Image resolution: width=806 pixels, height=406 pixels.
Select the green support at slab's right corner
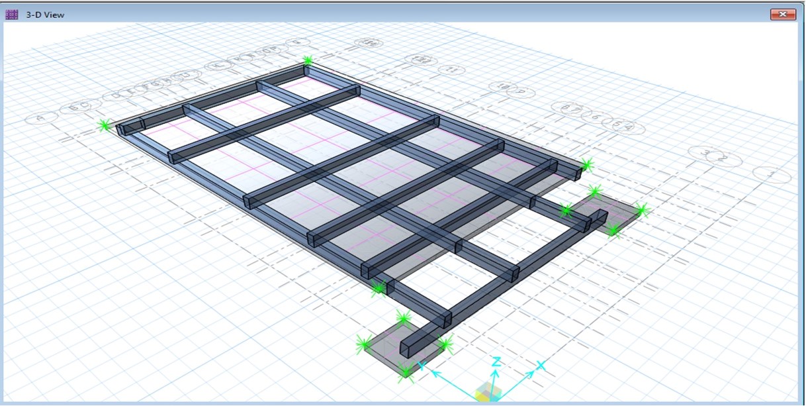586,165
